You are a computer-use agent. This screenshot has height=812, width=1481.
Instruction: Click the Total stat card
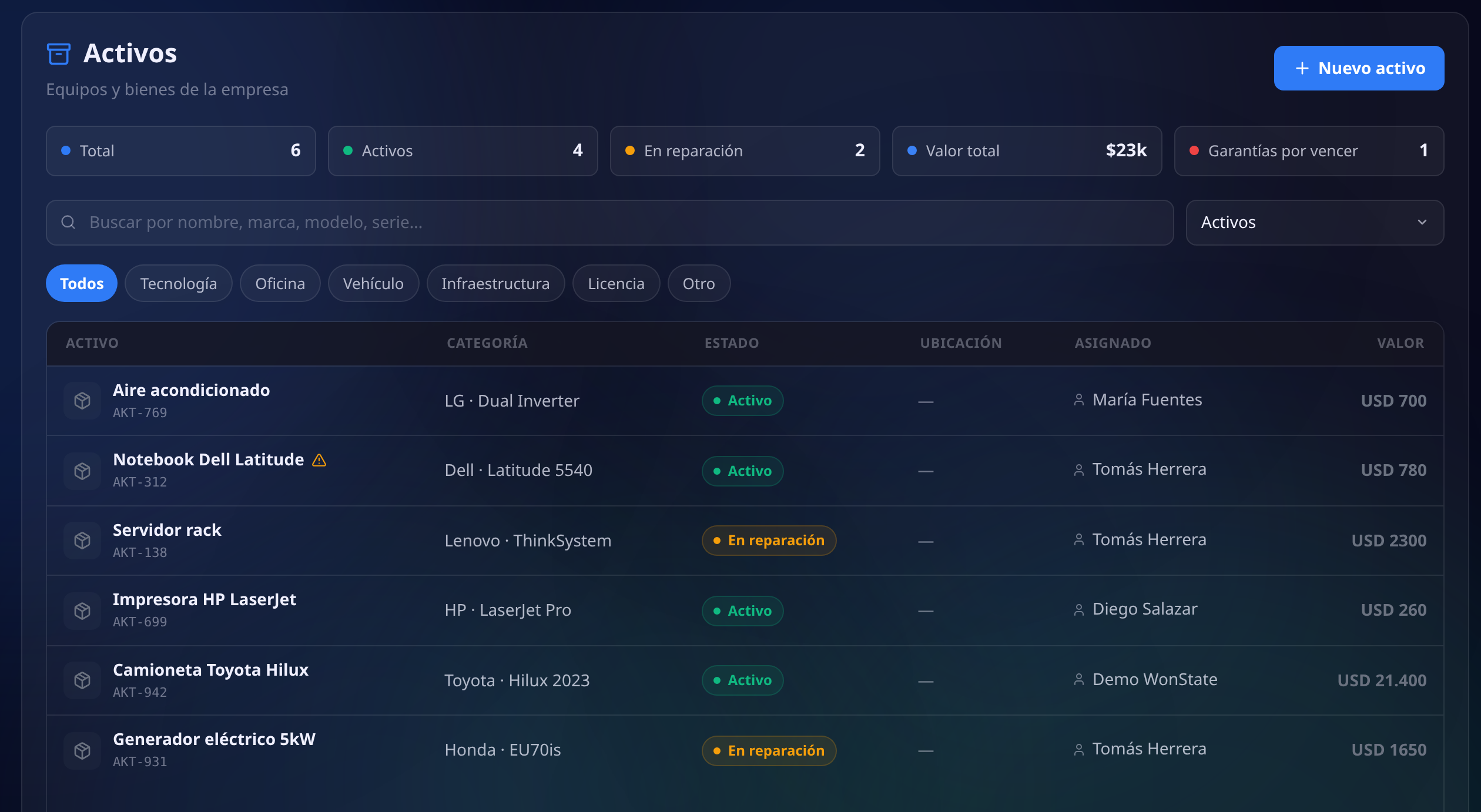[x=181, y=151]
